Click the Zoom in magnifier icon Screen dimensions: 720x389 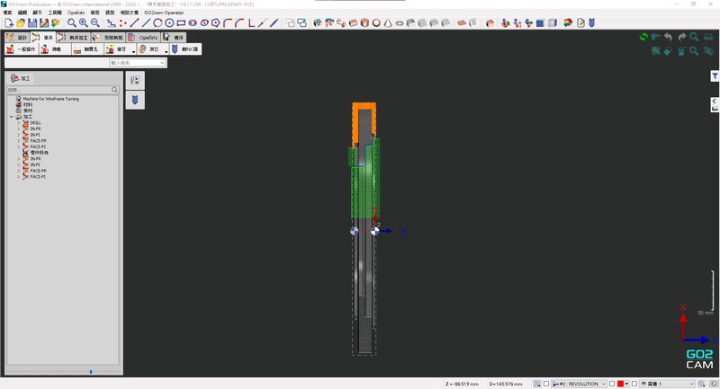coord(84,22)
